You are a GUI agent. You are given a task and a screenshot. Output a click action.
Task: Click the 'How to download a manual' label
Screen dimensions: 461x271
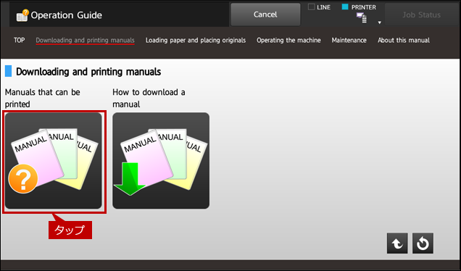149,98
